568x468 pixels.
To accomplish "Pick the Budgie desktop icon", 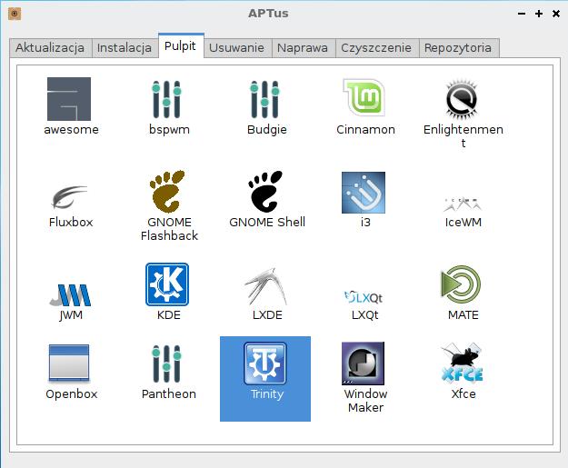I will [x=264, y=99].
